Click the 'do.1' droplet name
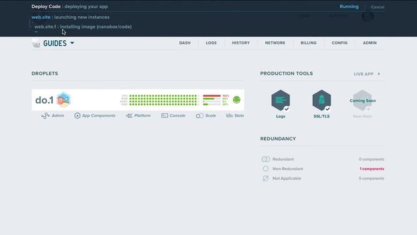 44,100
